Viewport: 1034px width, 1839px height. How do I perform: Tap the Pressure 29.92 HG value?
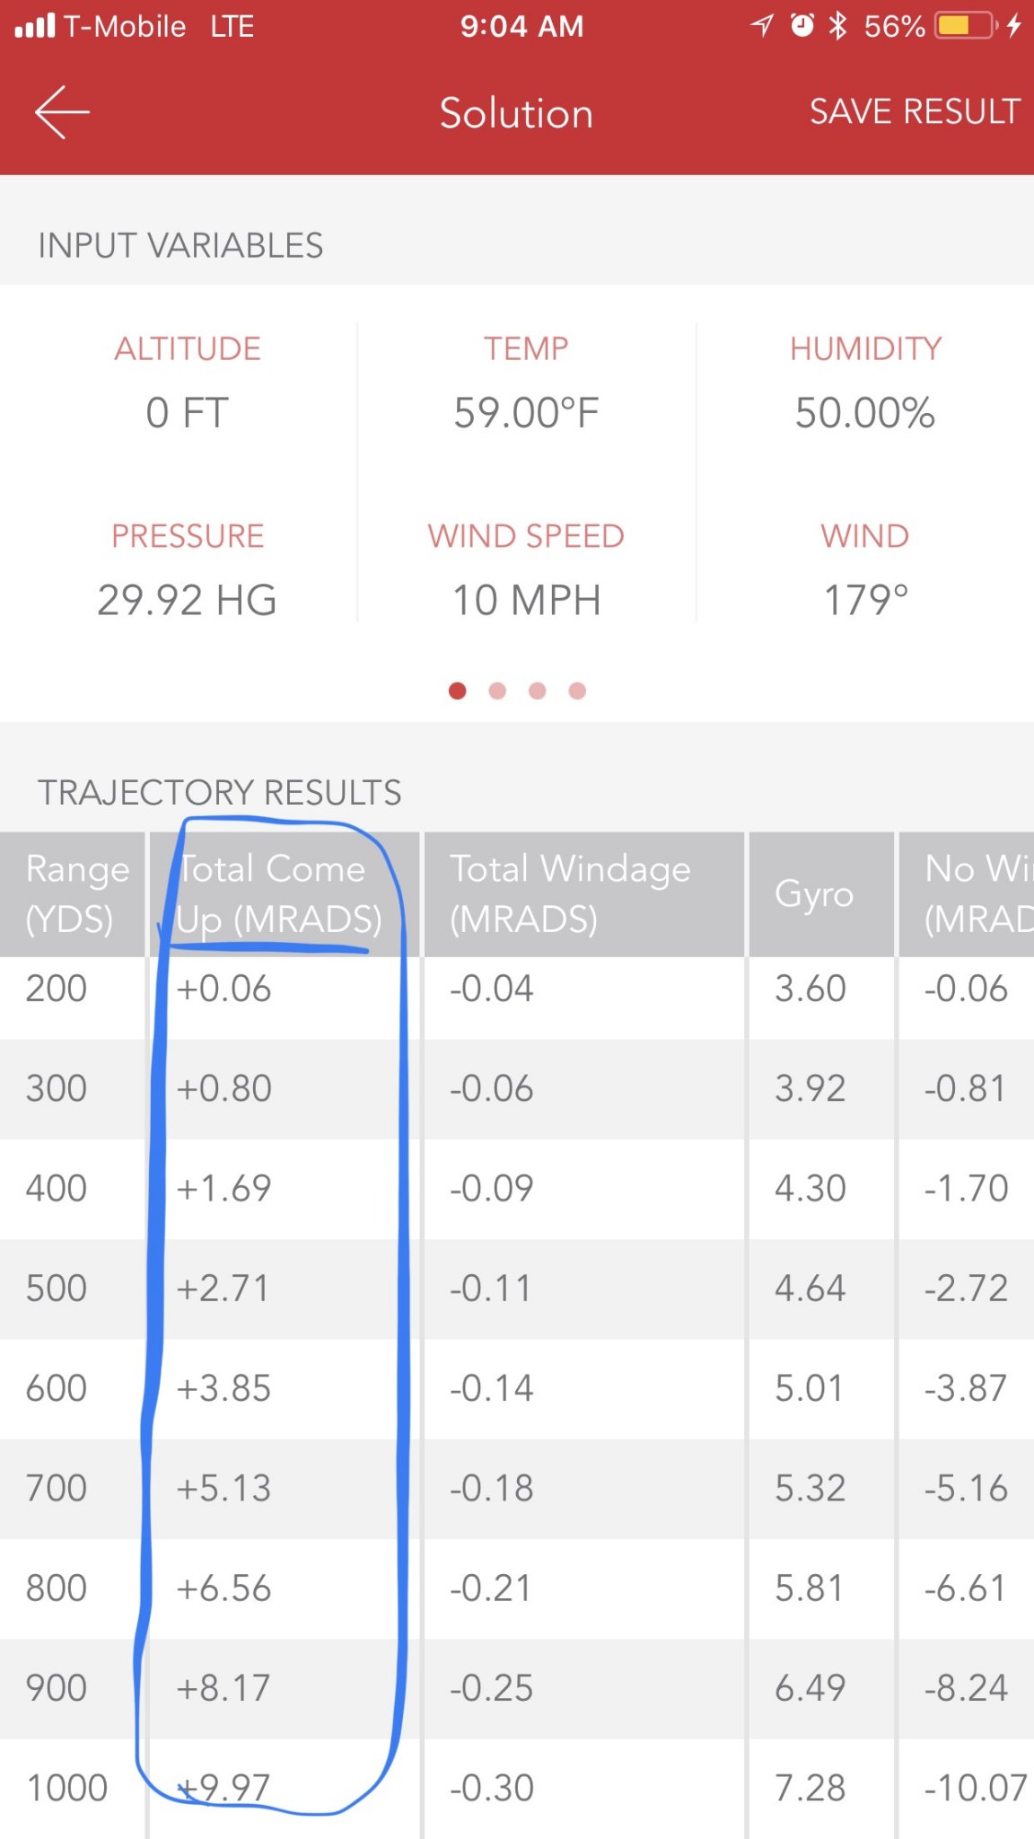188,600
